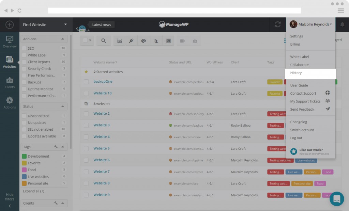Open the Find Website dropdown
This screenshot has height=211, width=349.
point(44,25)
